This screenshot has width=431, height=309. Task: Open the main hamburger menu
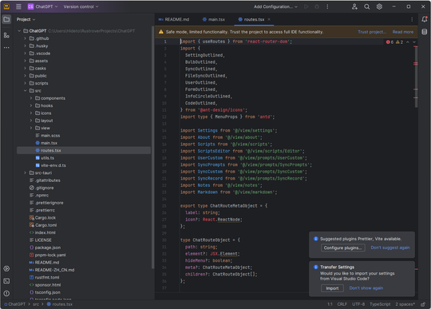click(18, 6)
